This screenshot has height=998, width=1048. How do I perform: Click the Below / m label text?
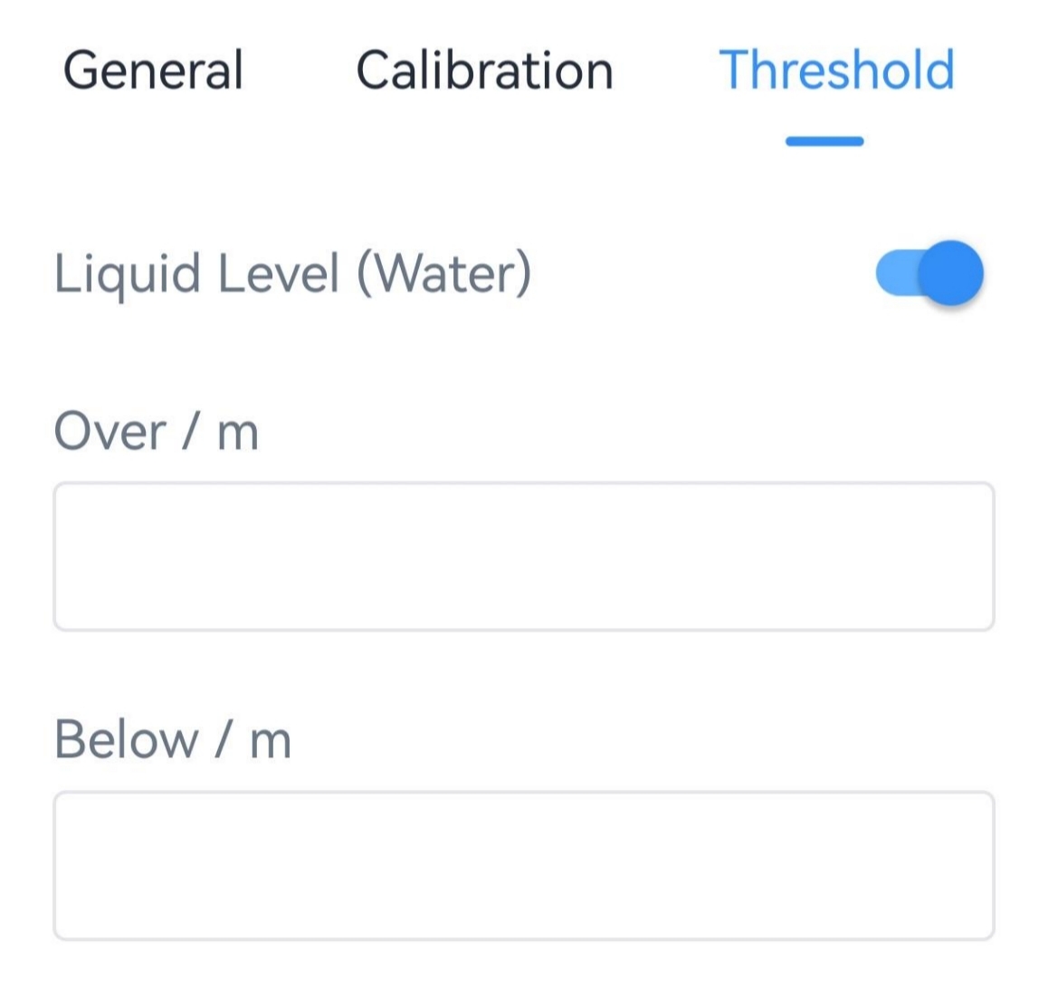pyautogui.click(x=172, y=740)
